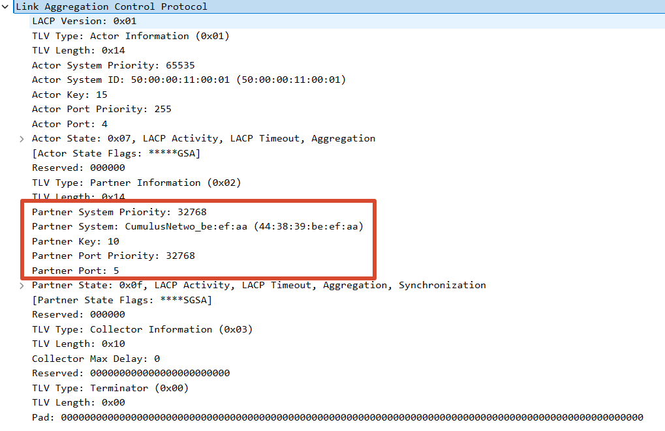Screen dimensions: 665x431
Task: Select the Actor State Flags *****GSA row
Action: pos(116,153)
